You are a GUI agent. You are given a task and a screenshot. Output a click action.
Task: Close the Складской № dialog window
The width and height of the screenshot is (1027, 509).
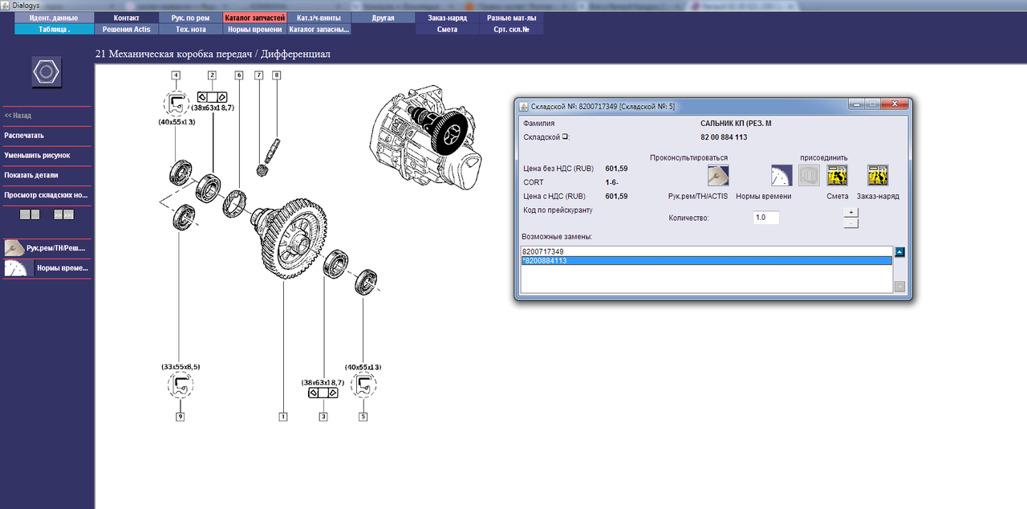(x=895, y=104)
